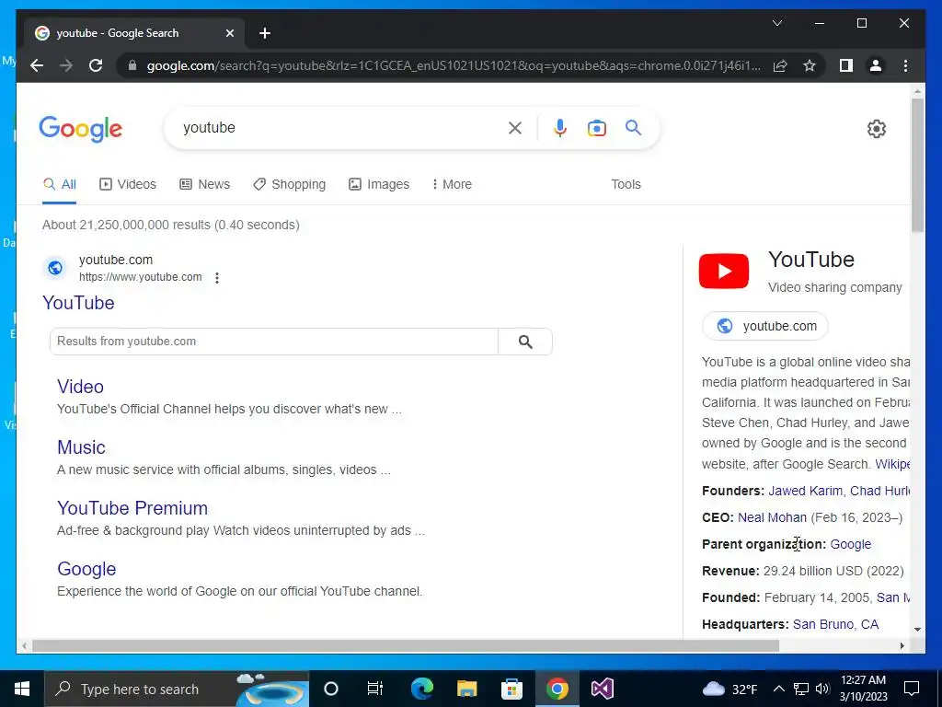Open Google quick settings gear
The image size is (942, 707).
coord(877,129)
